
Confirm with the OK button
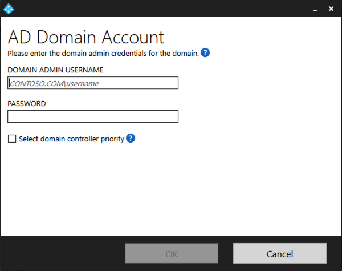[x=172, y=253]
